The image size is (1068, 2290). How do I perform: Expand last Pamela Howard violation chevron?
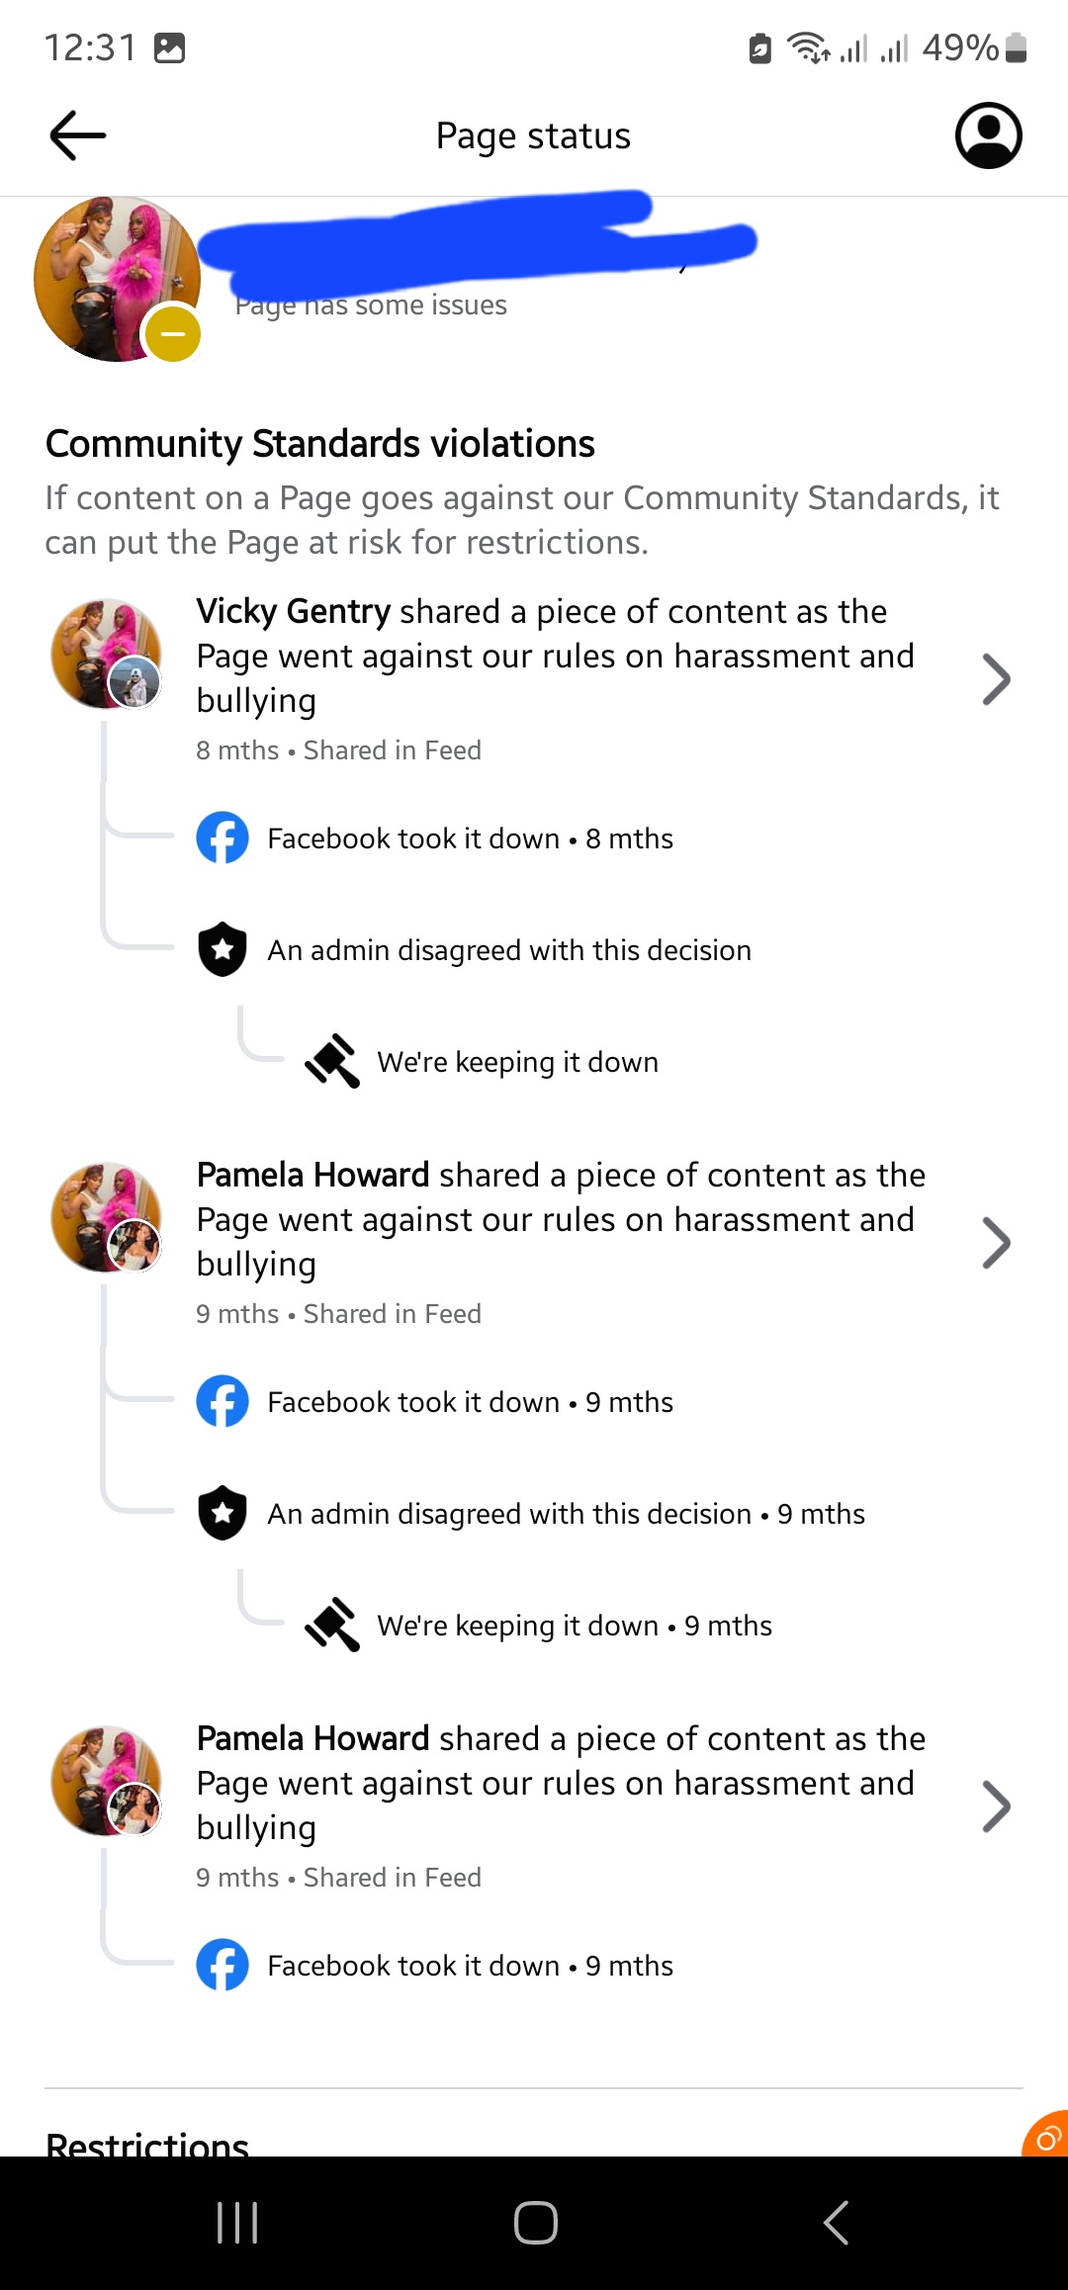996,1806
